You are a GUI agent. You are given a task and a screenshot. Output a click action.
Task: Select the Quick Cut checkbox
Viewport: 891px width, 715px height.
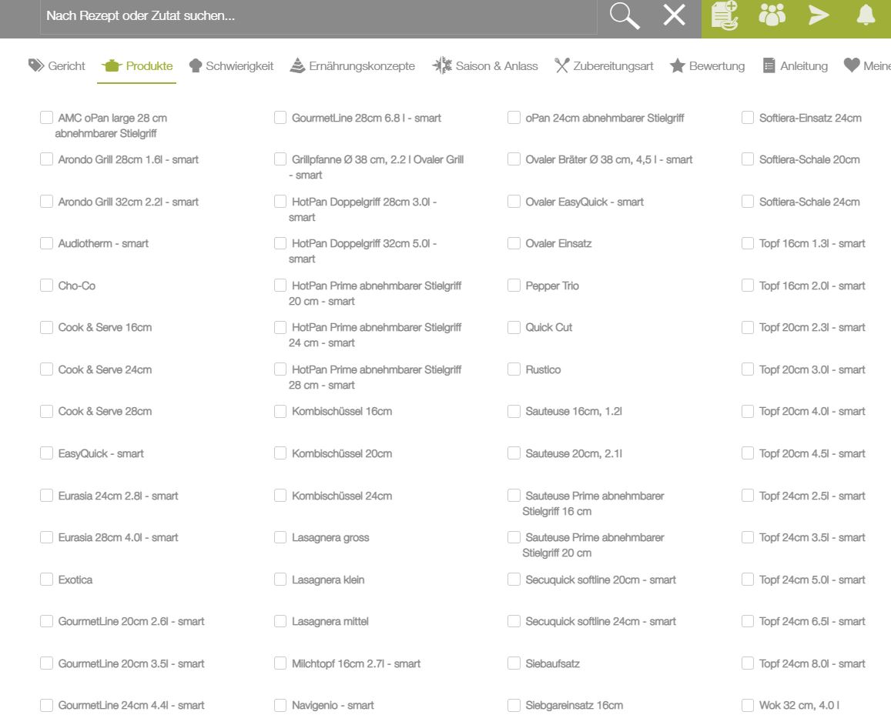[514, 327]
